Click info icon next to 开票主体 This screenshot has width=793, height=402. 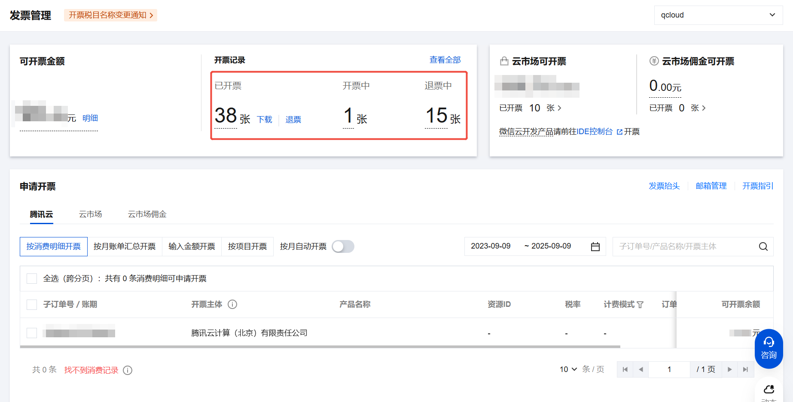click(232, 304)
